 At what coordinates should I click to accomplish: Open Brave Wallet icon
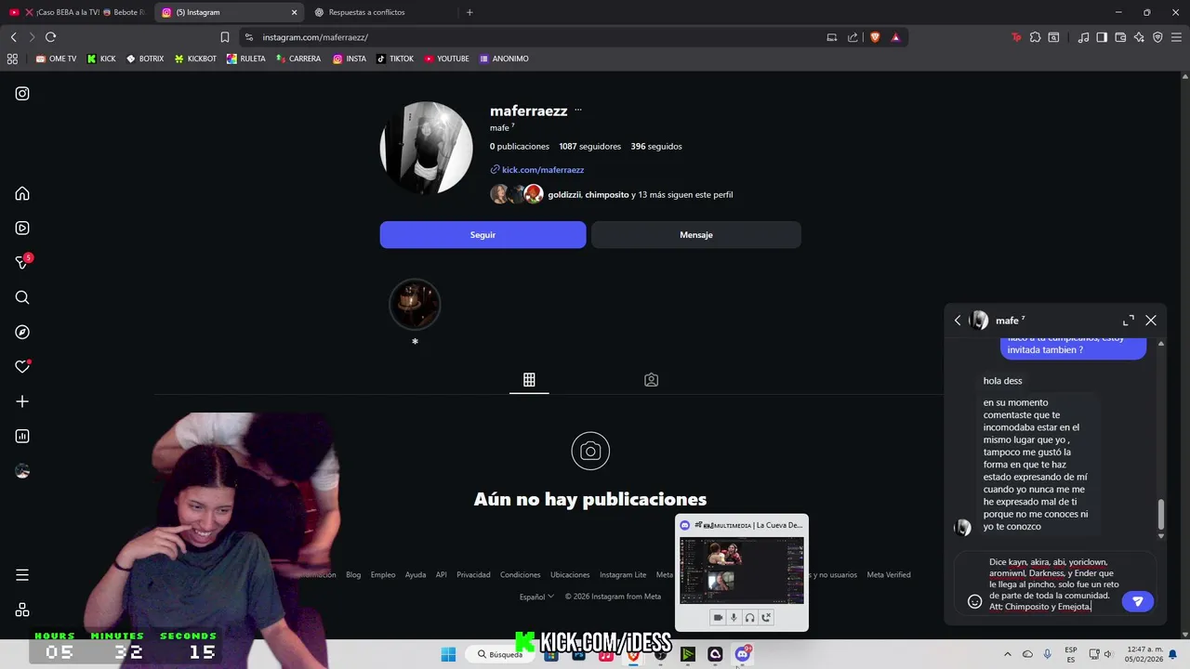coord(1120,37)
